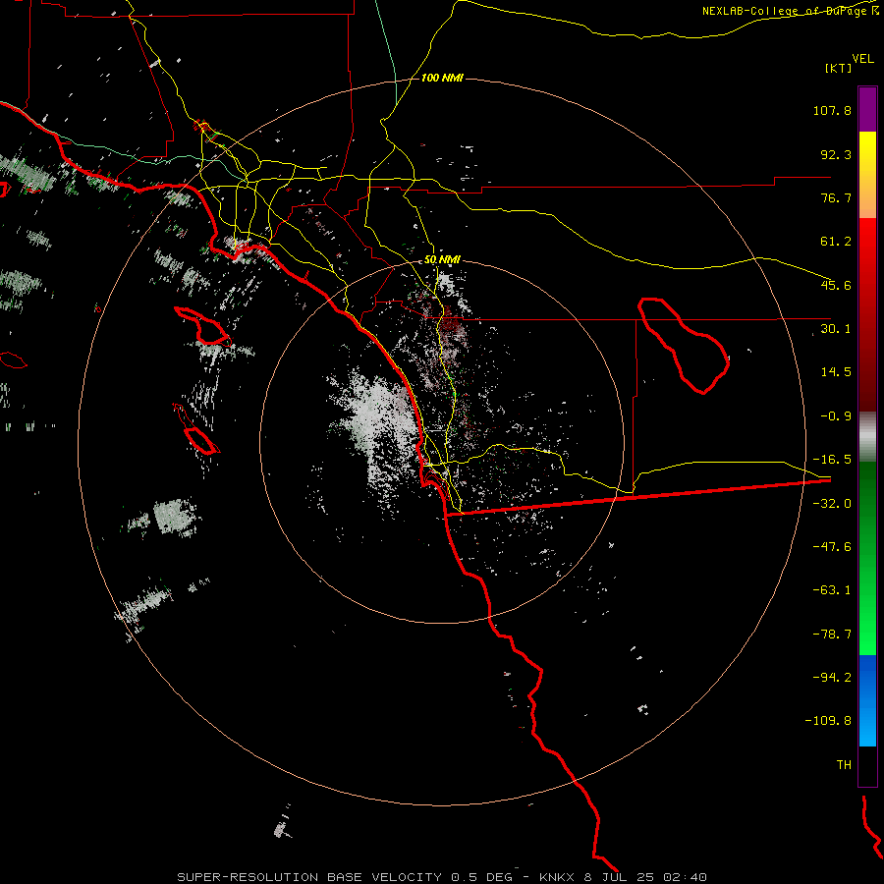Viewport: 884px width, 884px height.
Task: Click the 100 NMI range ring label
Action: [x=442, y=78]
